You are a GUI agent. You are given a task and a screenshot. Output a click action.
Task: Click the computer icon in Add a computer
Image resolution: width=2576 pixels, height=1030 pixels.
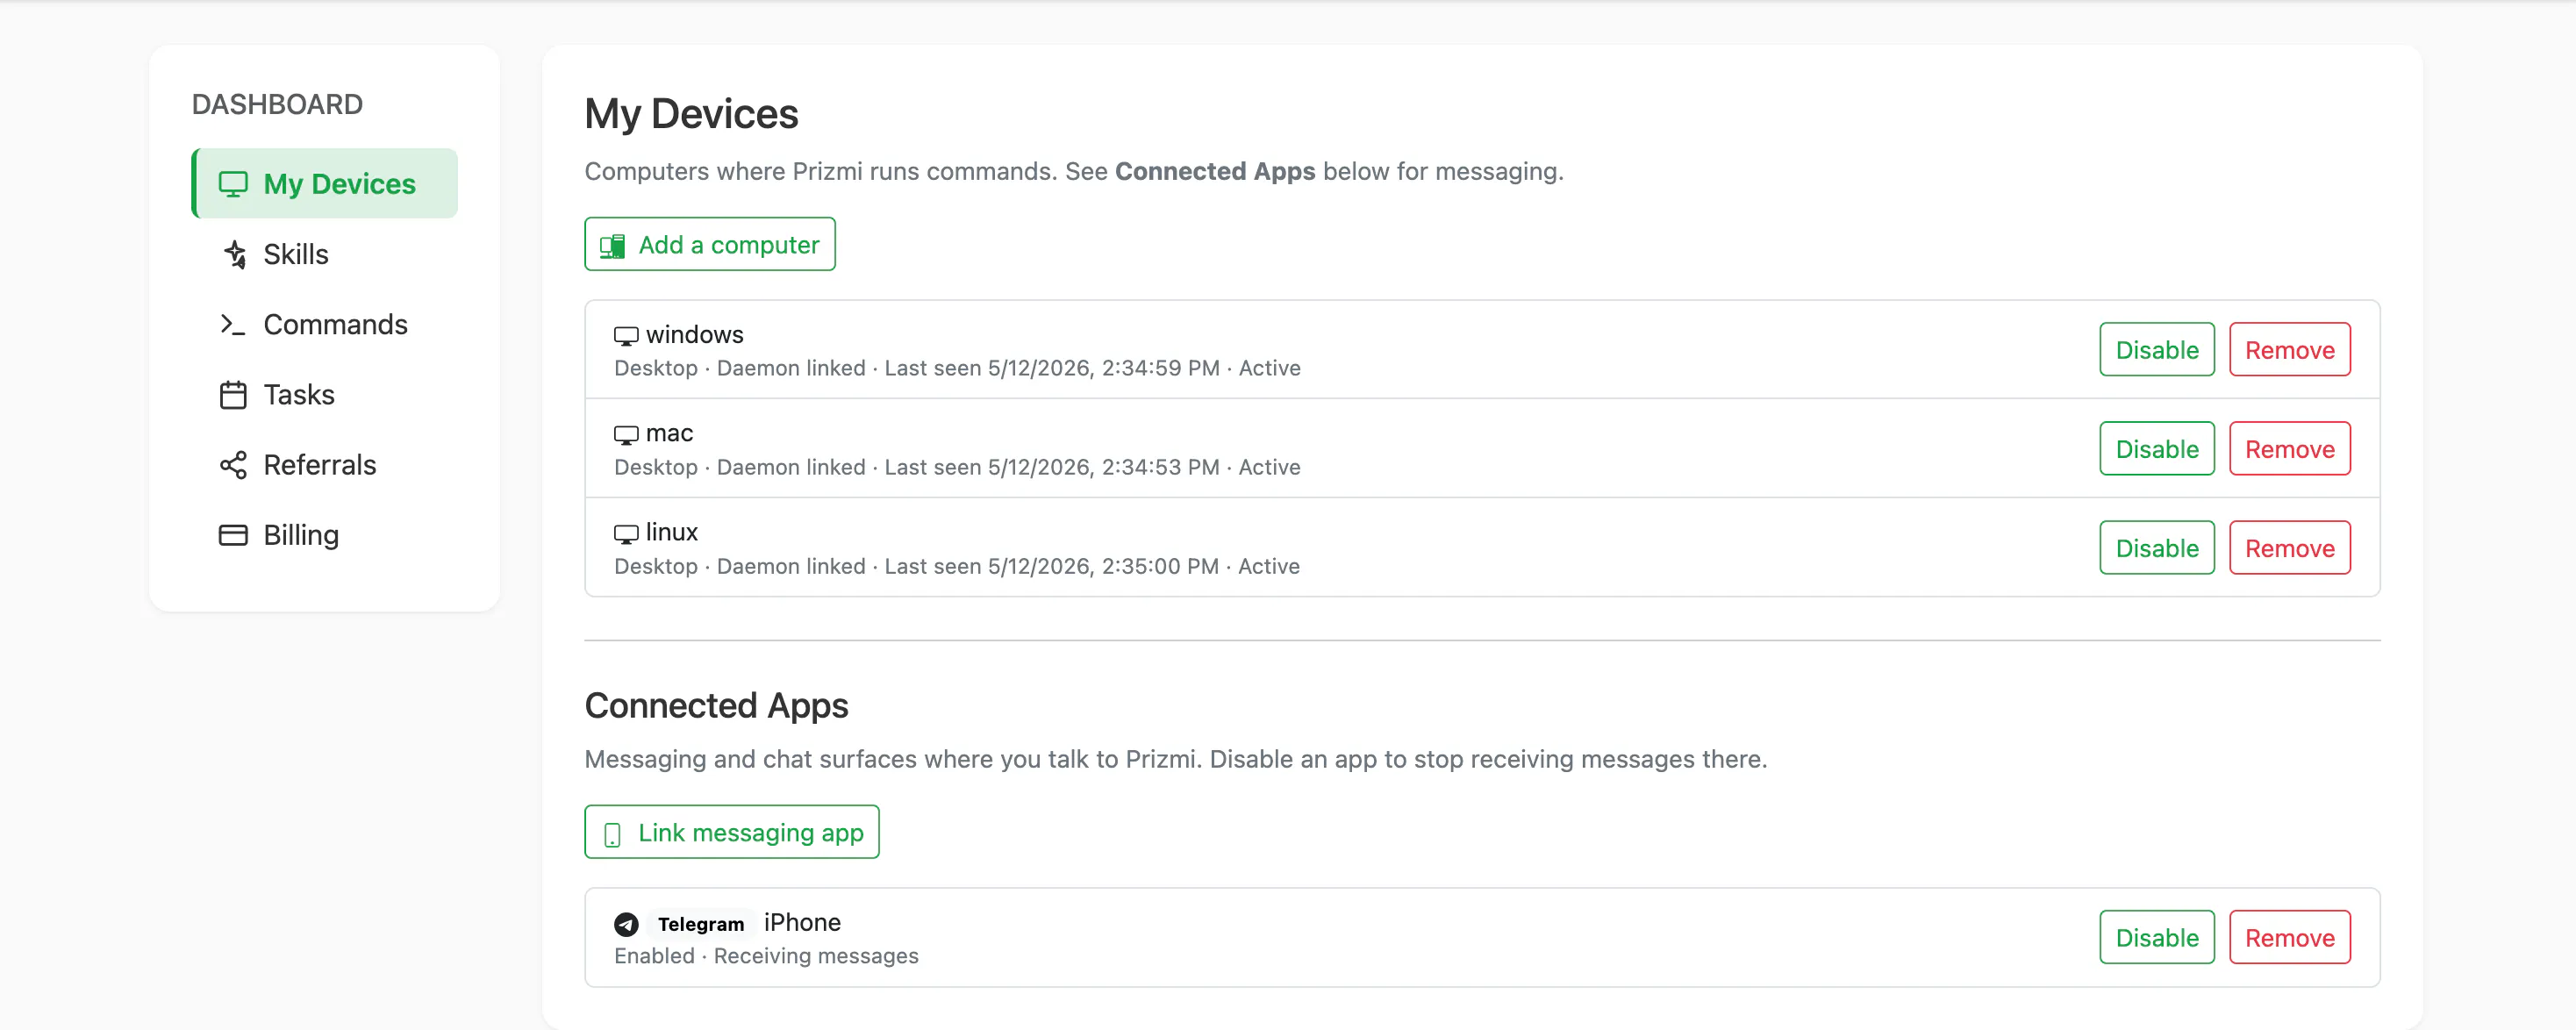[x=612, y=246]
